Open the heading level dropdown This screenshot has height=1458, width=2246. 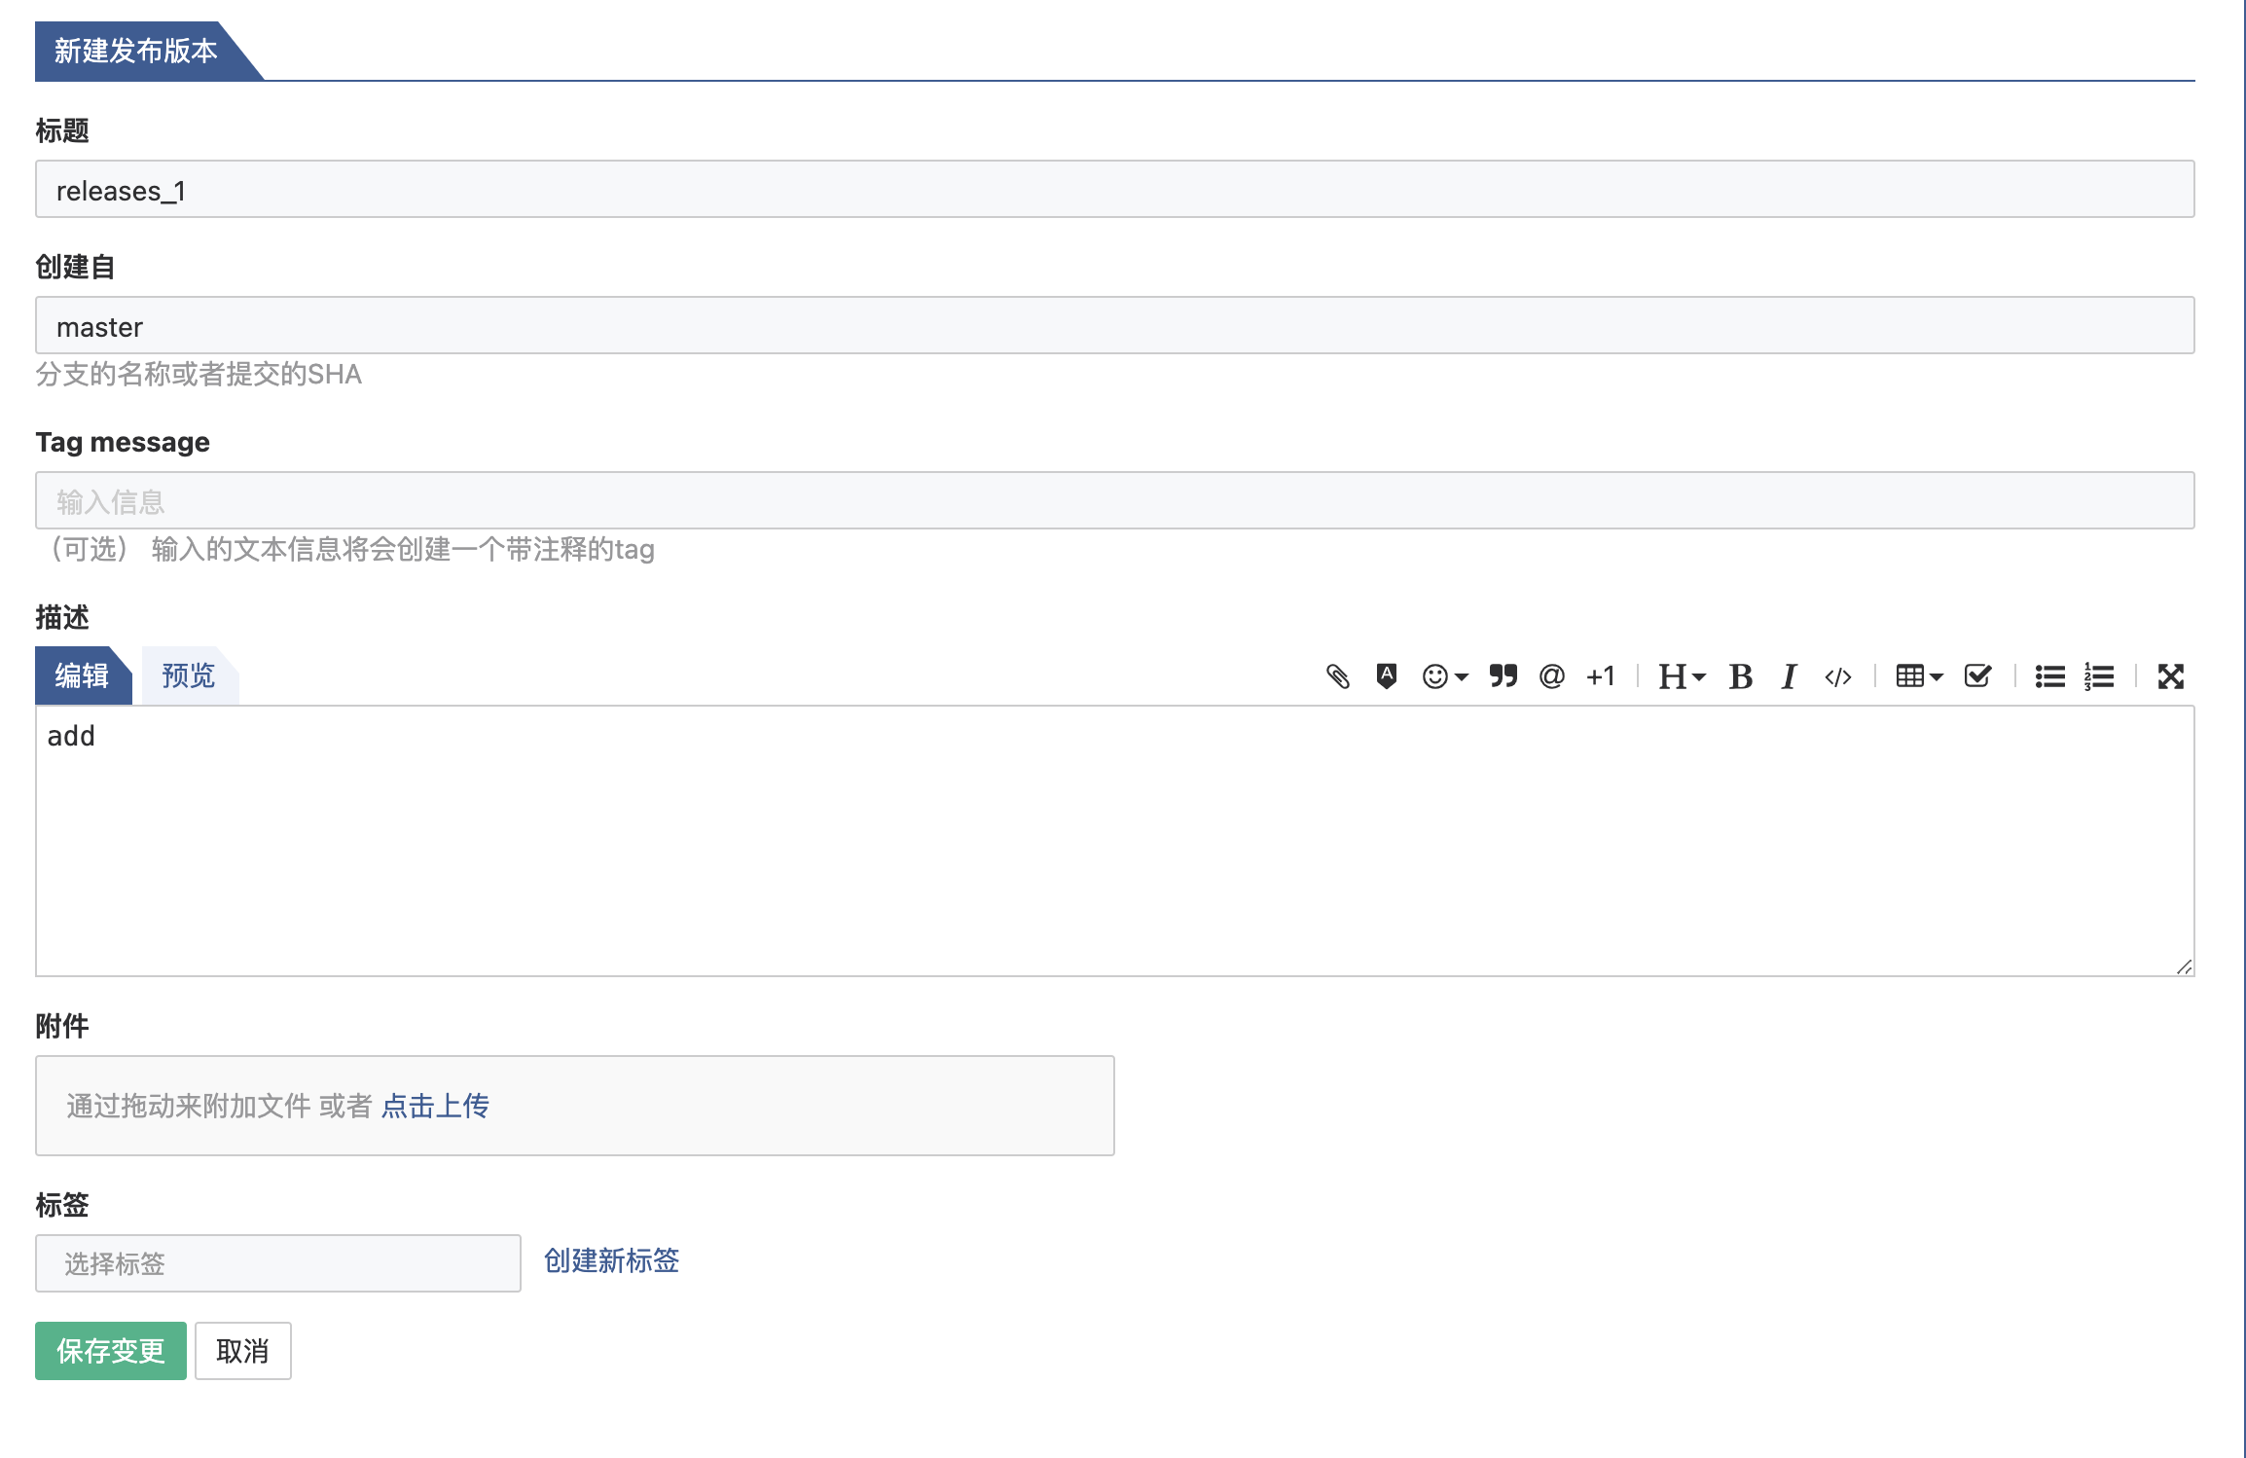[1681, 676]
